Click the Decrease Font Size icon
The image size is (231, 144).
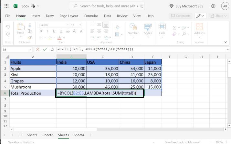pos(81,31)
